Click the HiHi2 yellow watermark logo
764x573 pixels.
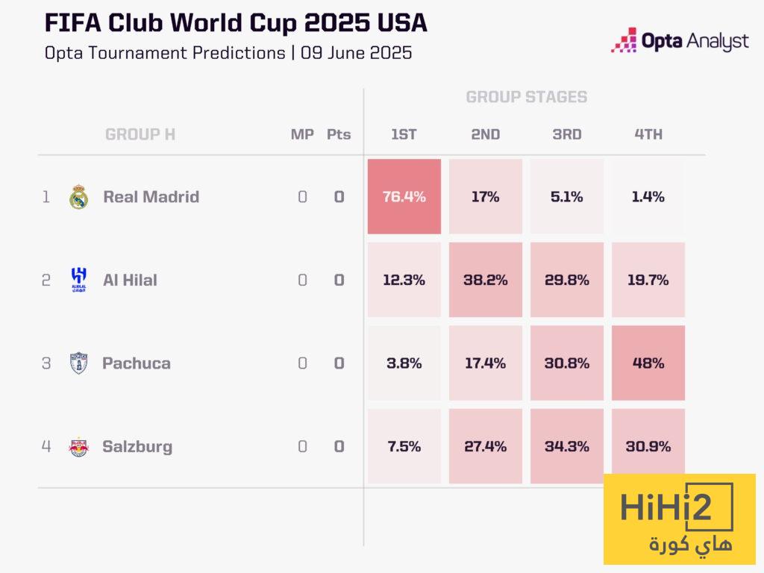pyautogui.click(x=679, y=519)
